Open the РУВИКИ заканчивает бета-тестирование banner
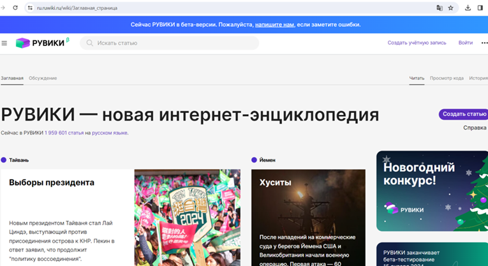The width and height of the screenshot is (488, 266). [433, 254]
